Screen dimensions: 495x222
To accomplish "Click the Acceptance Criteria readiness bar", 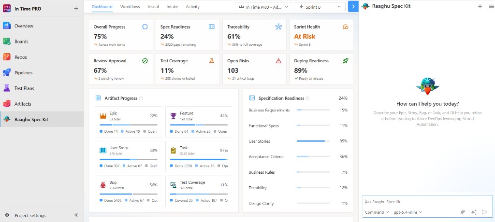I will point(313,156).
